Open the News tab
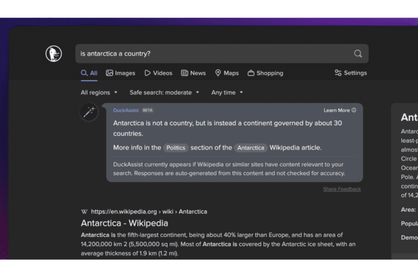The height and width of the screenshot is (276, 418). 194,73
